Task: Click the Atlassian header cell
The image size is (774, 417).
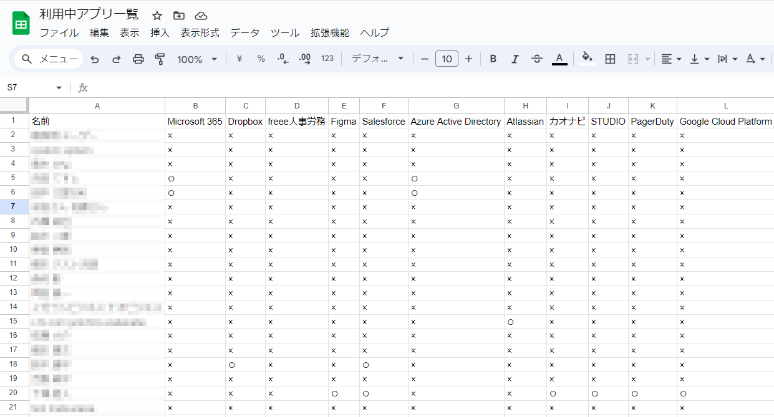Action: click(525, 122)
